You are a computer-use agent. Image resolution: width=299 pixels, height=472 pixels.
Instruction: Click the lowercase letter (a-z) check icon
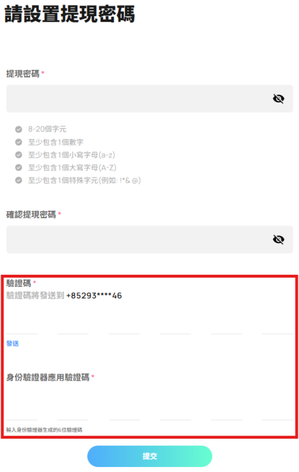[x=19, y=155]
